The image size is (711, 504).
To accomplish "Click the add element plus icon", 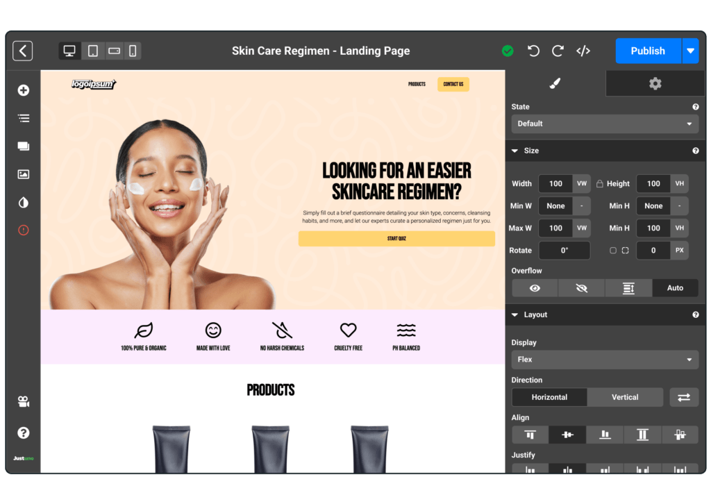I will [x=24, y=90].
